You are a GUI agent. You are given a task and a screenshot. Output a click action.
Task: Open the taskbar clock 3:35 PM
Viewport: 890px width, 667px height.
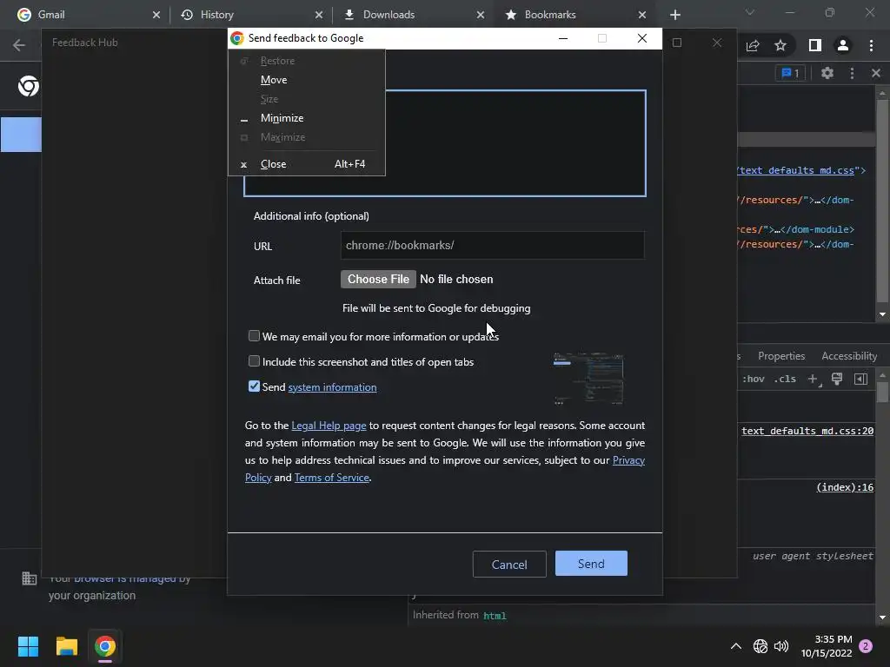pos(827,646)
